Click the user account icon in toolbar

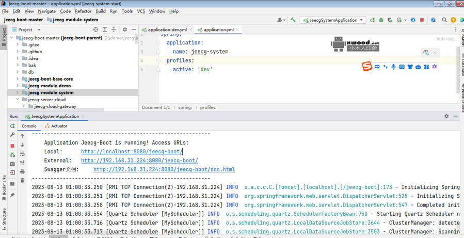(x=280, y=20)
